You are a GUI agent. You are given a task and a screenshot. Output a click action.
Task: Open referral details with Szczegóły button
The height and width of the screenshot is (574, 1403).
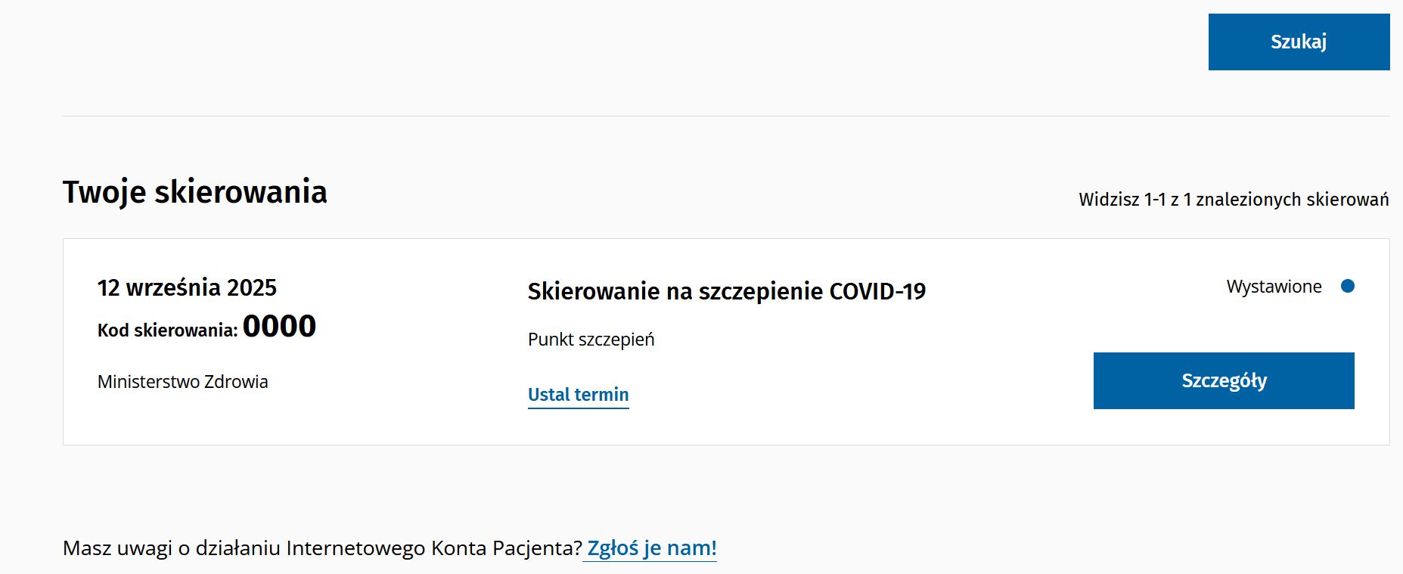1223,380
